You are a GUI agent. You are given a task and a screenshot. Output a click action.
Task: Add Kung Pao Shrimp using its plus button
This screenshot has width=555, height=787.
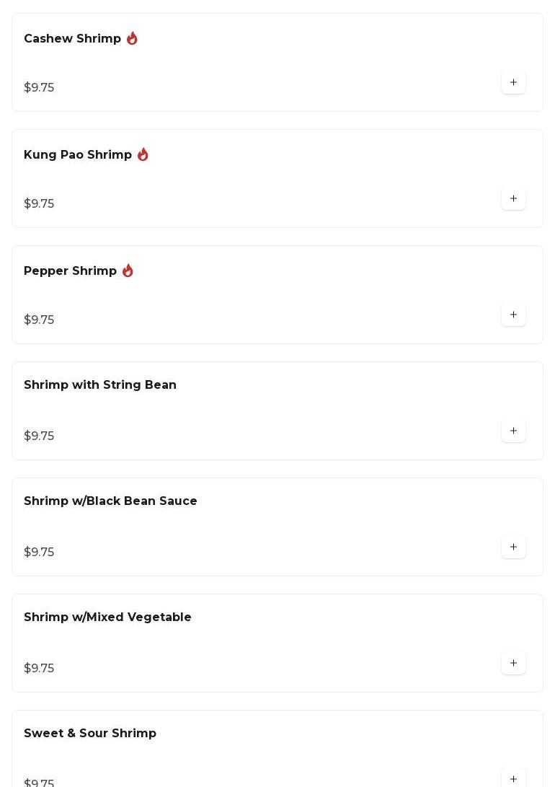(513, 198)
